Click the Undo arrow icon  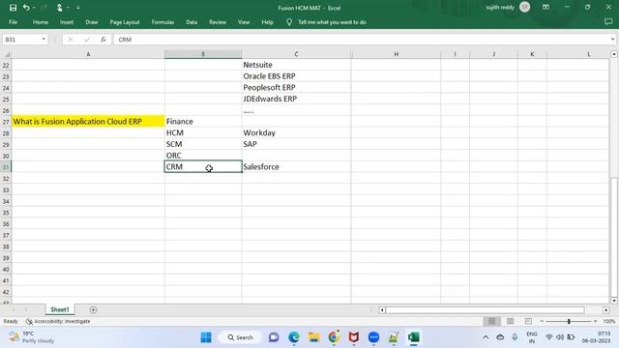(x=26, y=8)
